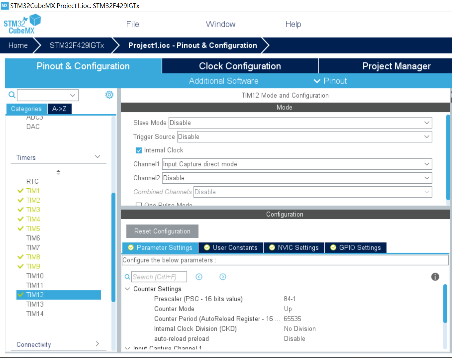Viewport: 452px width, 358px height.
Task: Collapse the Counter Settings section
Action: tap(127, 289)
